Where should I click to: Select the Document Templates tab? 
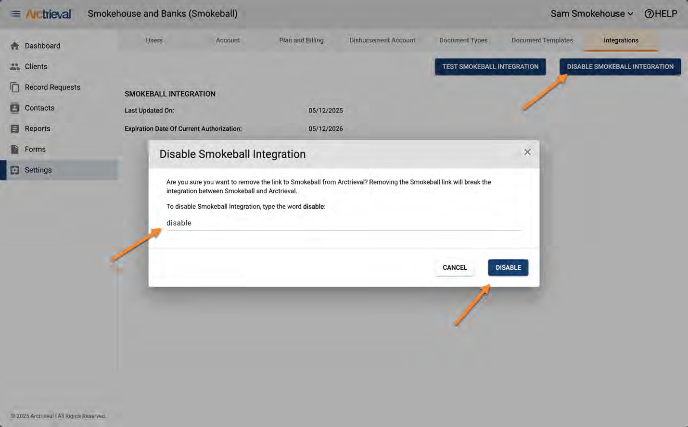coord(542,40)
